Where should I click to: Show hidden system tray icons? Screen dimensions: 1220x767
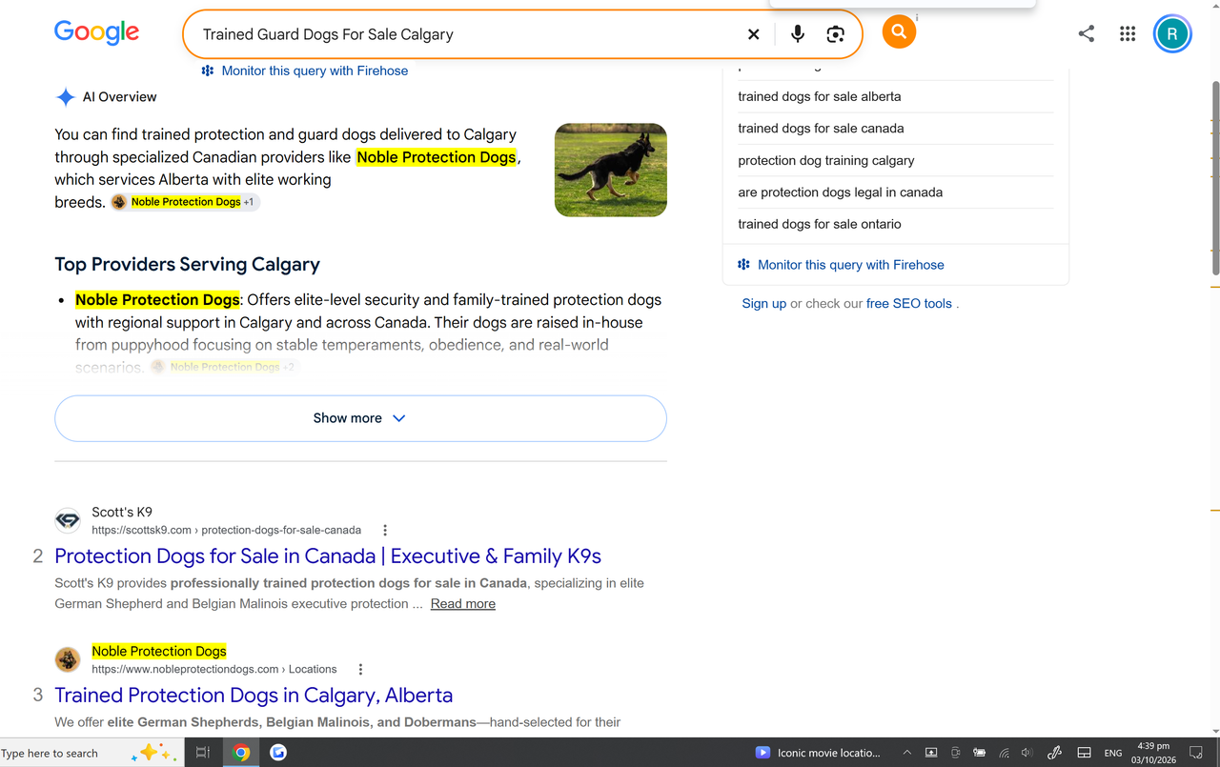tap(906, 753)
